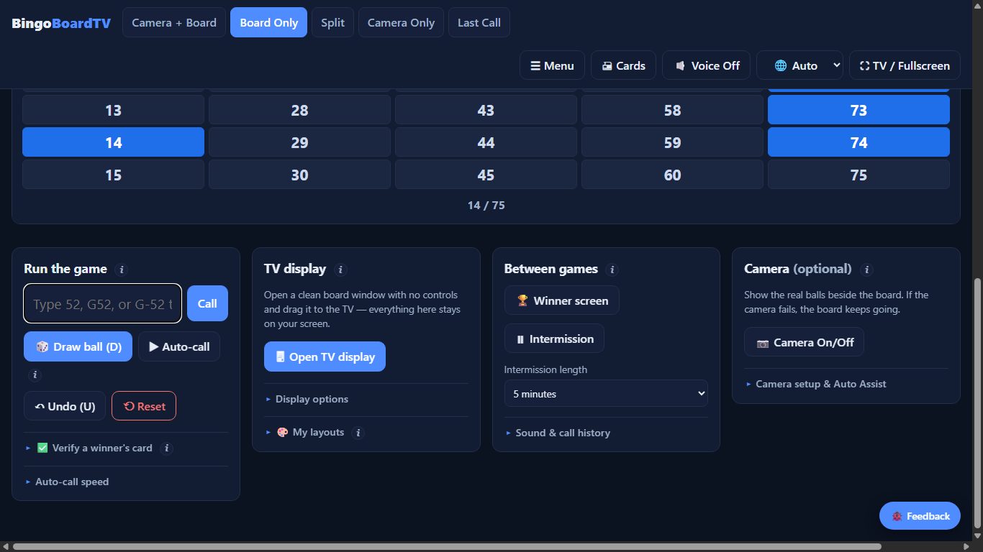This screenshot has width=983, height=552.
Task: Toggle the Voice Off button
Action: coord(706,65)
